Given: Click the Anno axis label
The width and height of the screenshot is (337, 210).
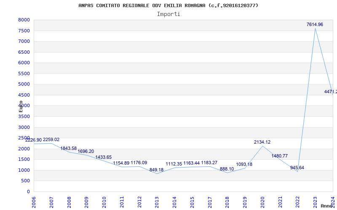Looking at the screenshot, I should coord(327,206).
